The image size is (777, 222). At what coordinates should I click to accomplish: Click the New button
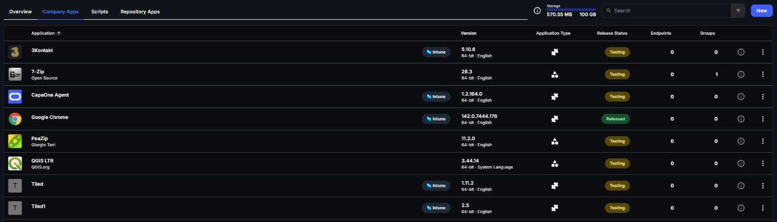click(x=762, y=10)
